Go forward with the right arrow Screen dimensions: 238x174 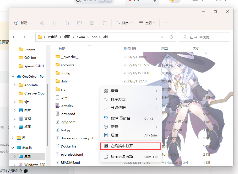[24, 37]
